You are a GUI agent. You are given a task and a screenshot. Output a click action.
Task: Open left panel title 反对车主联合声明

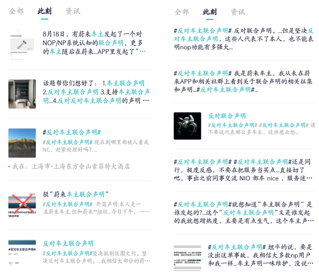point(68,243)
